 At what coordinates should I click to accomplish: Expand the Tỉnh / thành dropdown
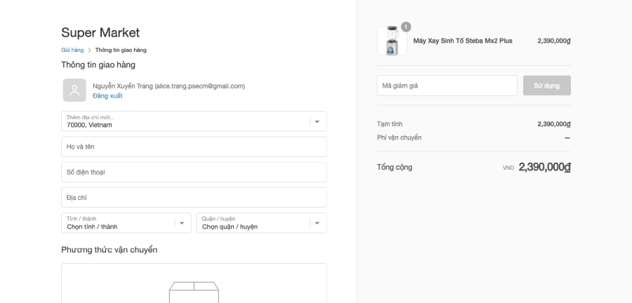pos(126,223)
